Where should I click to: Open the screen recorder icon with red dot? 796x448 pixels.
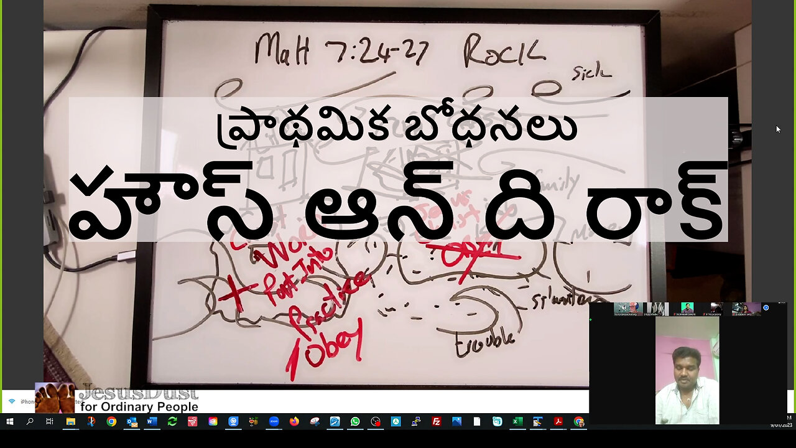point(376,421)
